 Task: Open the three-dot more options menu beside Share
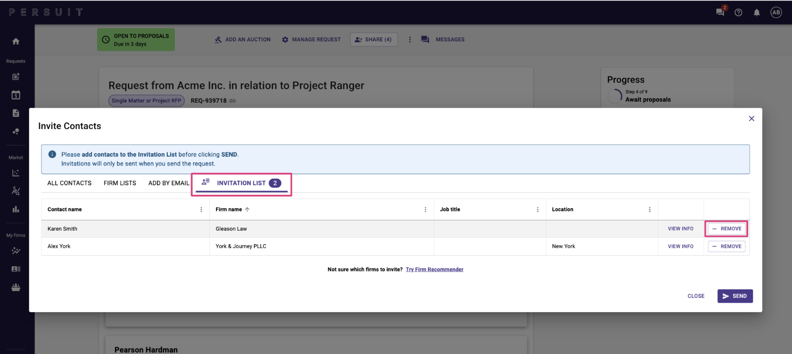tap(410, 40)
